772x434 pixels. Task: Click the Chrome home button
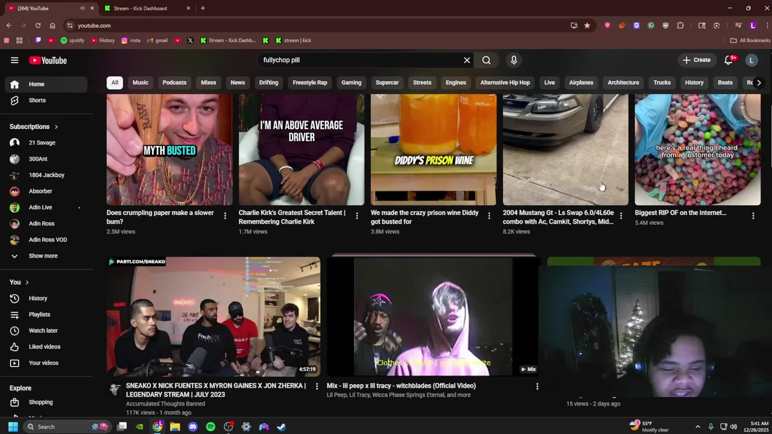(x=52, y=25)
